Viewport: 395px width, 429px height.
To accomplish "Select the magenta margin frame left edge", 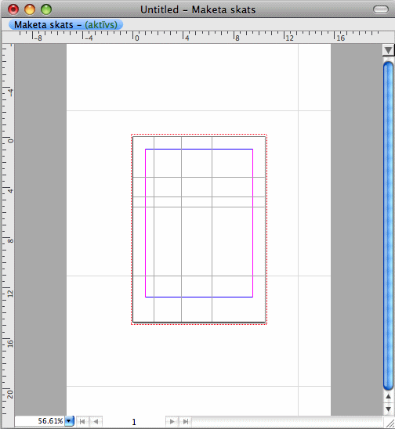I will (x=146, y=223).
